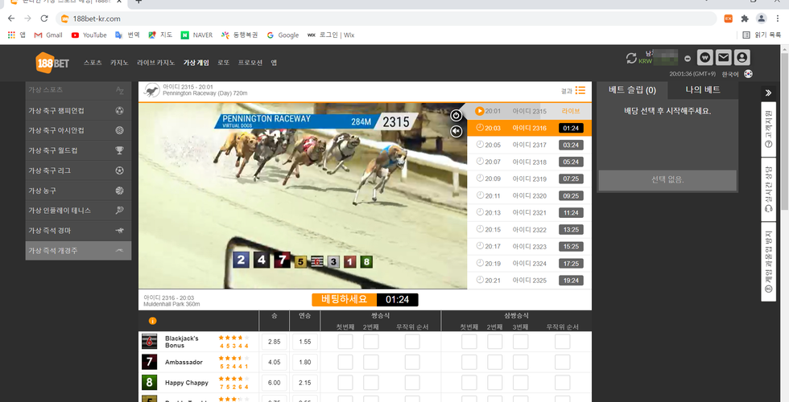The height and width of the screenshot is (402, 789).
Task: Open 로또 in the top navigation
Action: [224, 63]
